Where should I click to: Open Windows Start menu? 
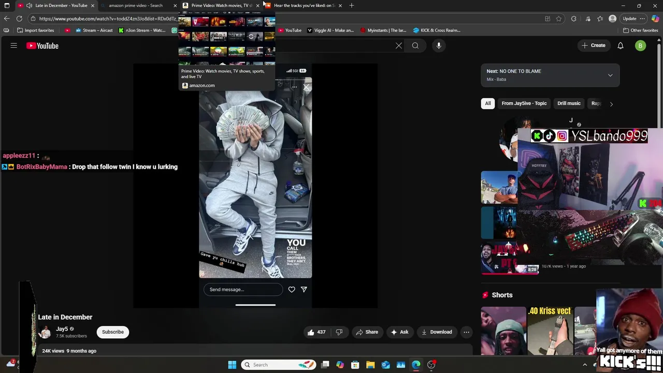(232, 365)
